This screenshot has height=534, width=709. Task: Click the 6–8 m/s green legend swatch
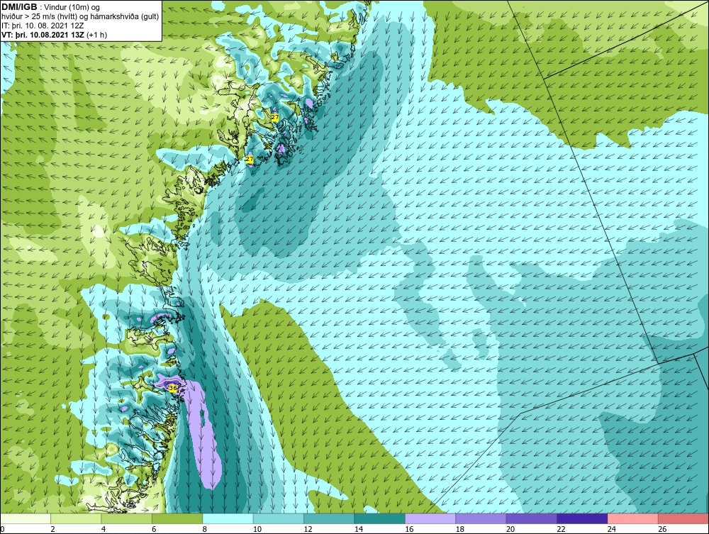(x=177, y=518)
